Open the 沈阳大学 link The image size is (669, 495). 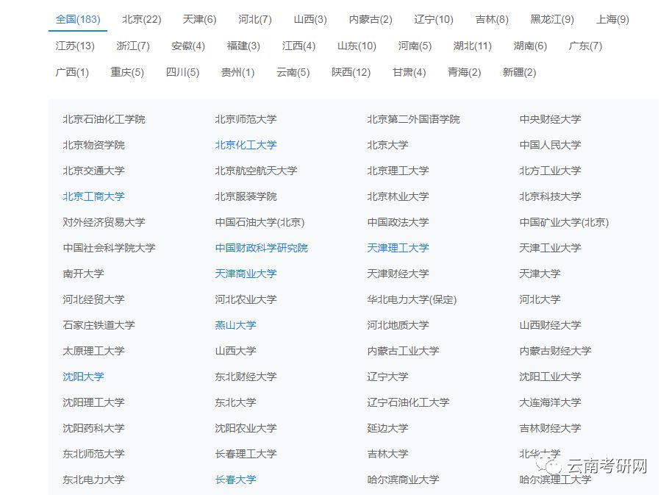point(83,377)
